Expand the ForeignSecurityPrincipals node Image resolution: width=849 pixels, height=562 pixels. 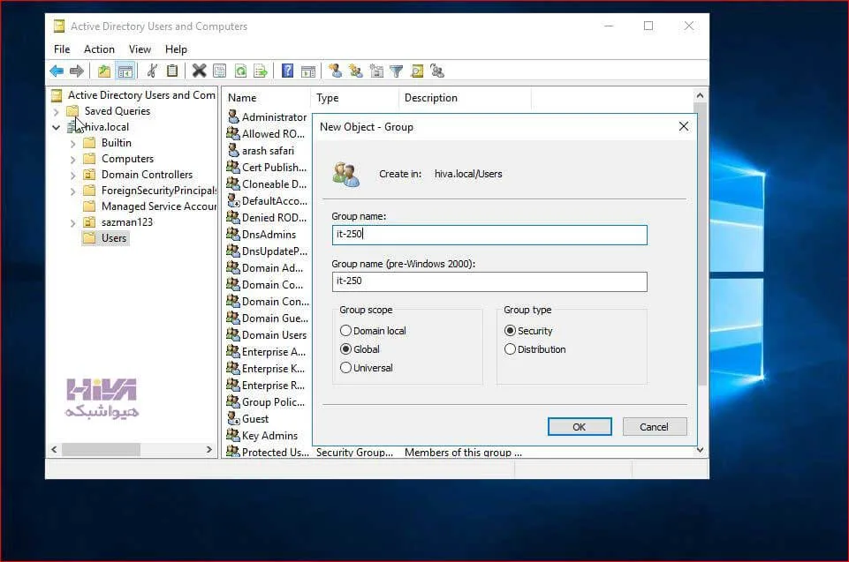pyautogui.click(x=72, y=191)
